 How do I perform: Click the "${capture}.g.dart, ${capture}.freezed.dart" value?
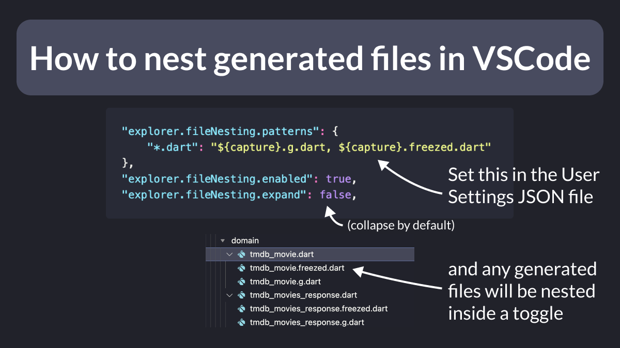350,147
